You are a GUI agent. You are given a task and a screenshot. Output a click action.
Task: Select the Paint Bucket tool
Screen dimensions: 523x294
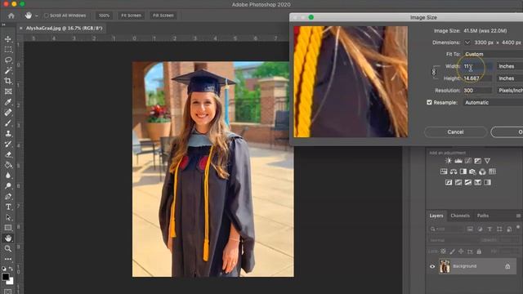click(8, 165)
